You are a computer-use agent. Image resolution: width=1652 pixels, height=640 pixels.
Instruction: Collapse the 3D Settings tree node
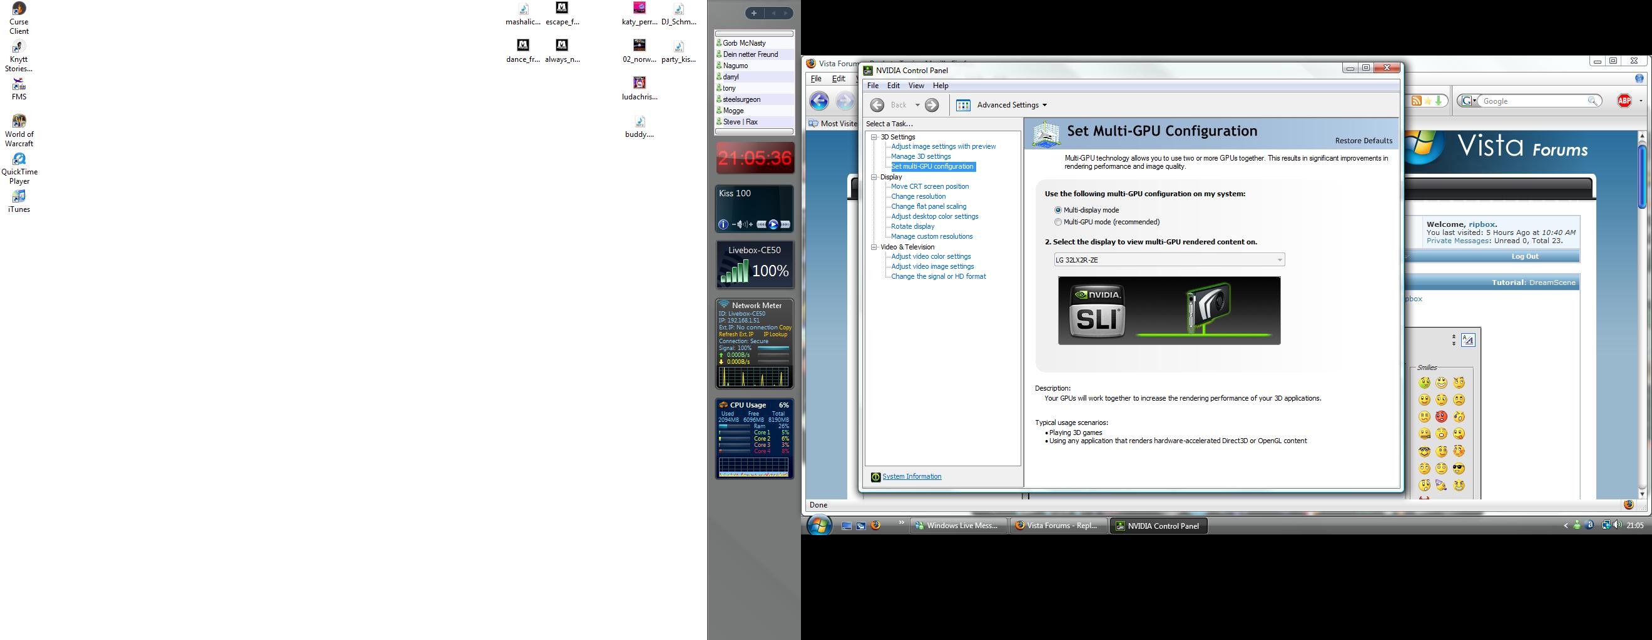(x=874, y=137)
